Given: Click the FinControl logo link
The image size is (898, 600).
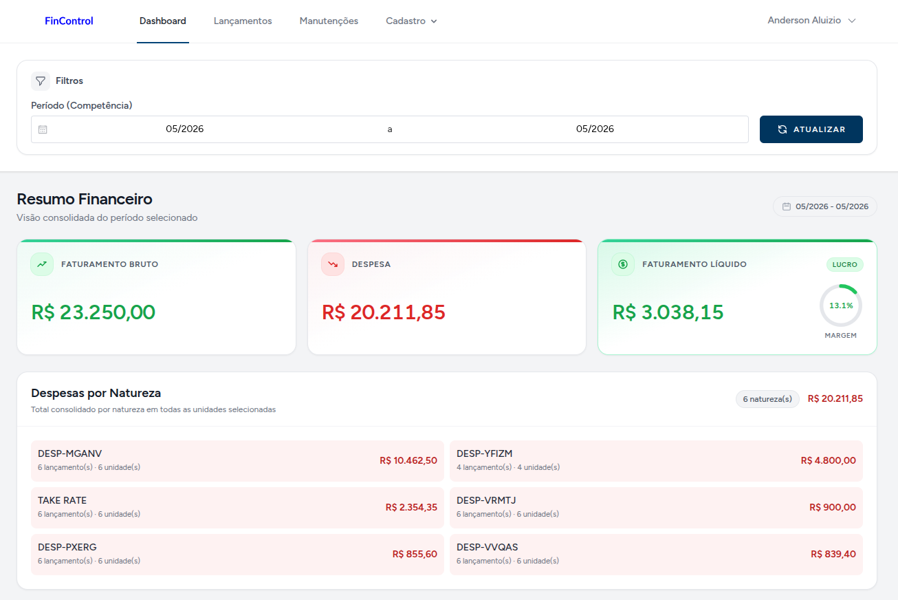Looking at the screenshot, I should click(69, 21).
